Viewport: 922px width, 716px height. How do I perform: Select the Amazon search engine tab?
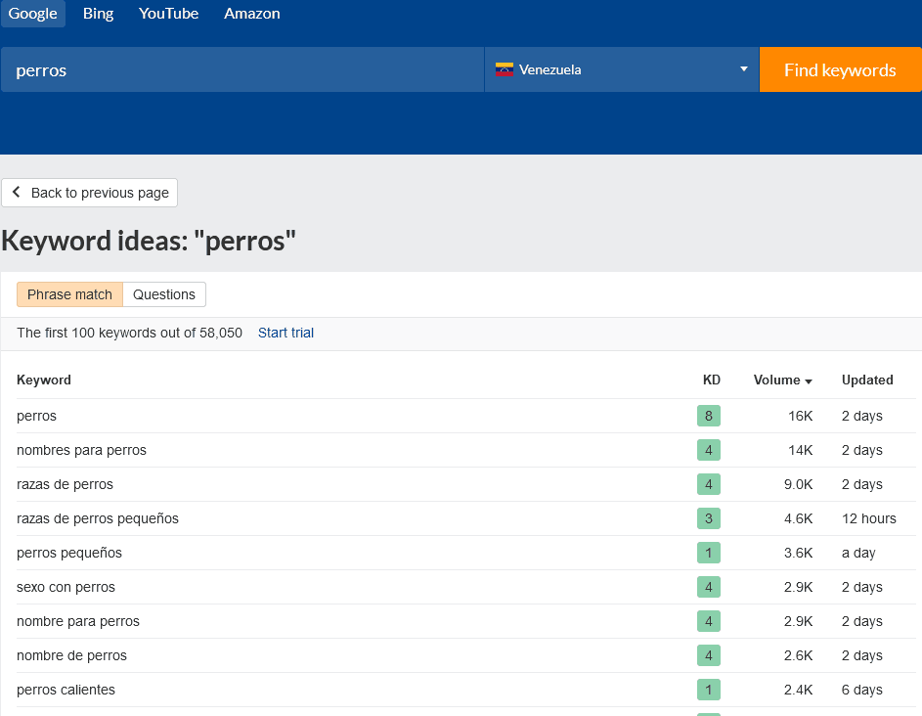click(251, 14)
